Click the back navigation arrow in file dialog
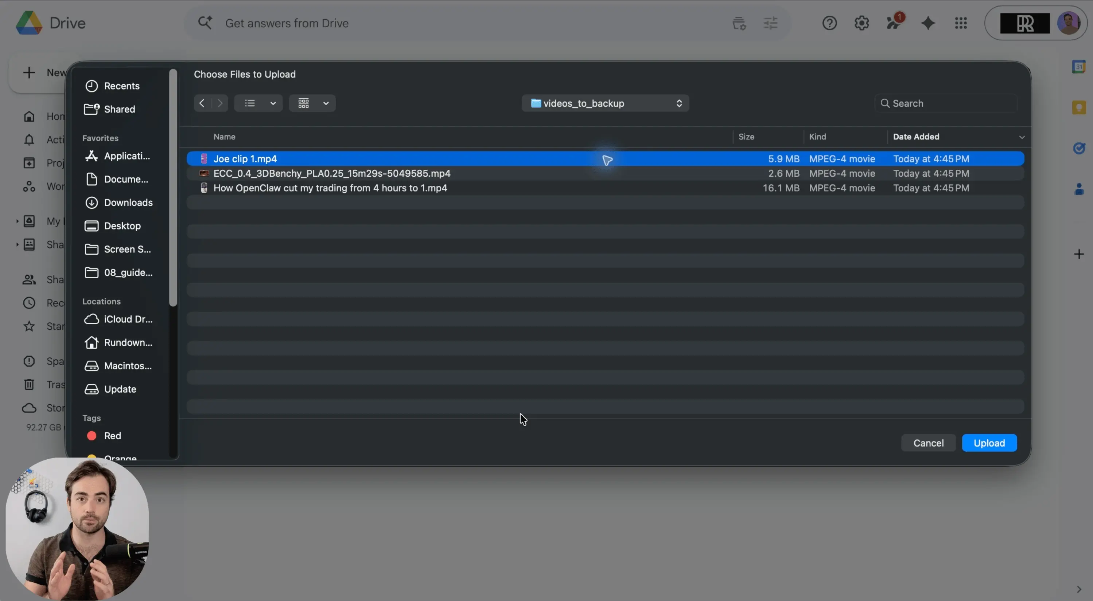 click(202, 103)
